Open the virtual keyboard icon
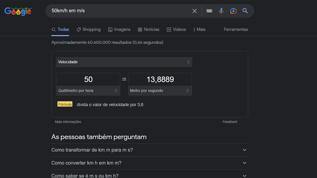317x178 pixels. [x=209, y=11]
